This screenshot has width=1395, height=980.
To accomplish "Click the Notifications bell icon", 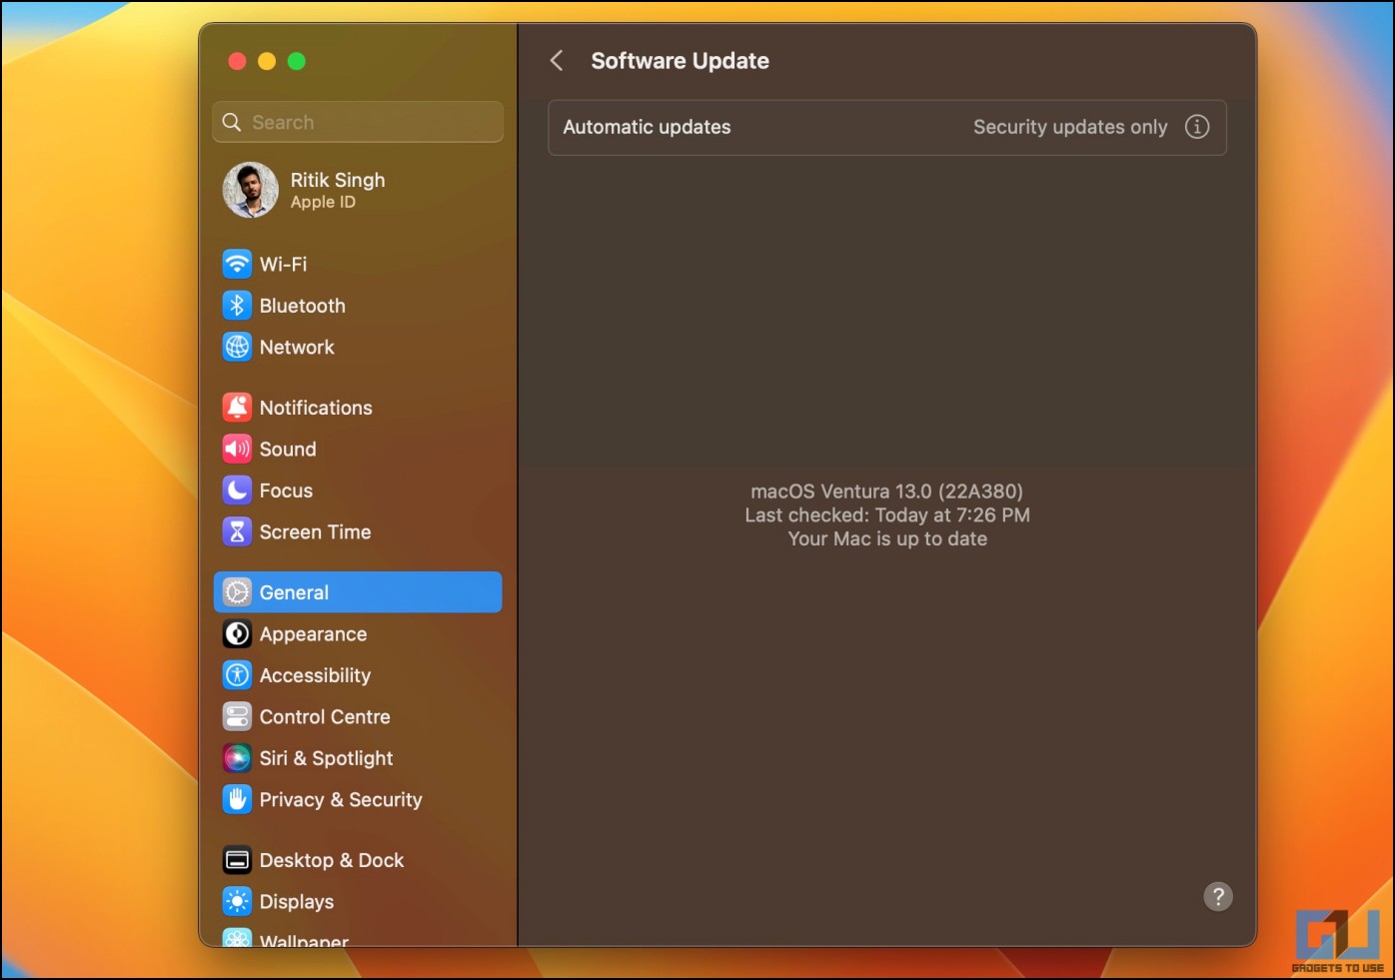I will coord(237,408).
